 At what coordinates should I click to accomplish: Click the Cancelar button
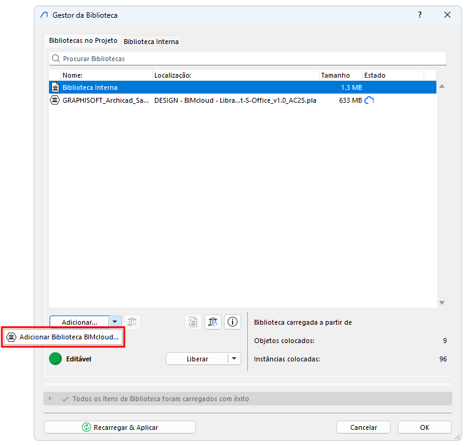pos(364,427)
